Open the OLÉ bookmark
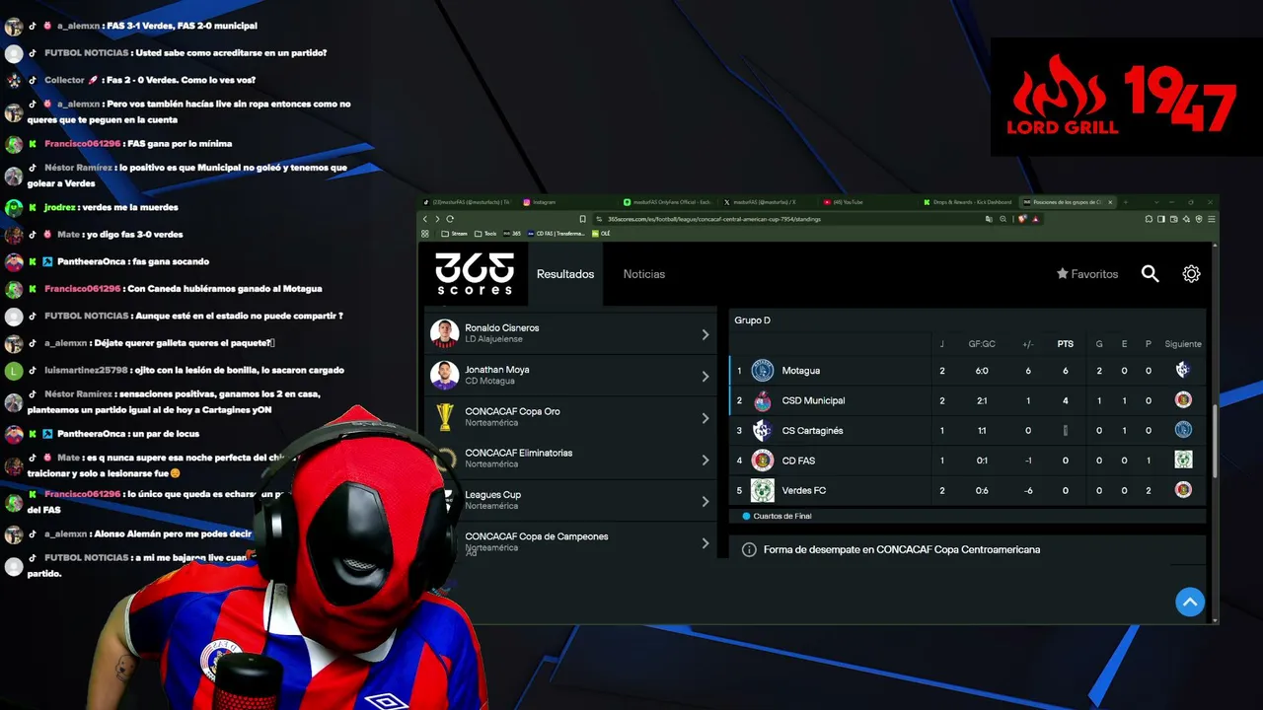The image size is (1263, 710). pyautogui.click(x=602, y=234)
